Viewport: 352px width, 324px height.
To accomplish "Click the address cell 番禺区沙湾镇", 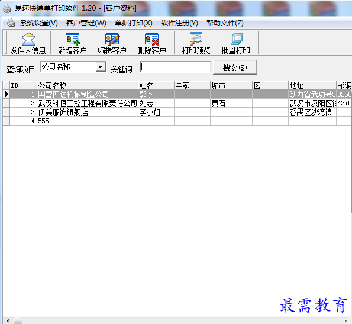I will 312,112.
